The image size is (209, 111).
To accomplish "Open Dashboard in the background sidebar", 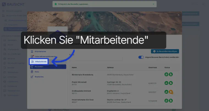I will pyautogui.click(x=12, y=40).
